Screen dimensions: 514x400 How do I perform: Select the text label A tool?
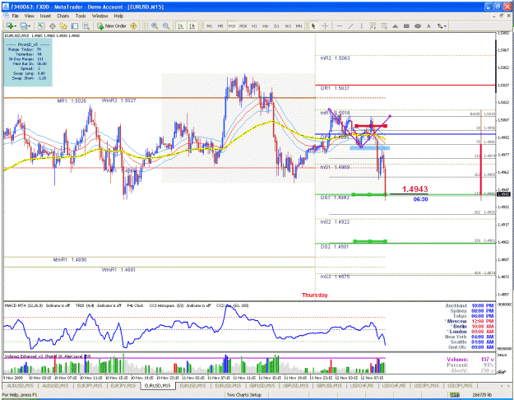pyautogui.click(x=428, y=26)
